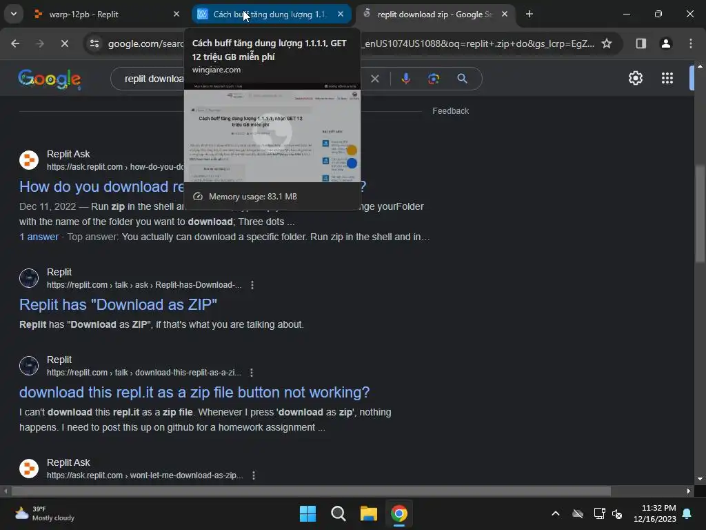Click the tab preview thumbnail of wingiare.com
The image size is (706, 530).
coord(272,132)
